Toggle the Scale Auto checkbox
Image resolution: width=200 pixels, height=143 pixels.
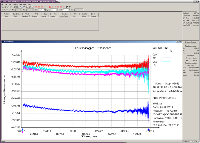pyautogui.click(x=7, y=10)
